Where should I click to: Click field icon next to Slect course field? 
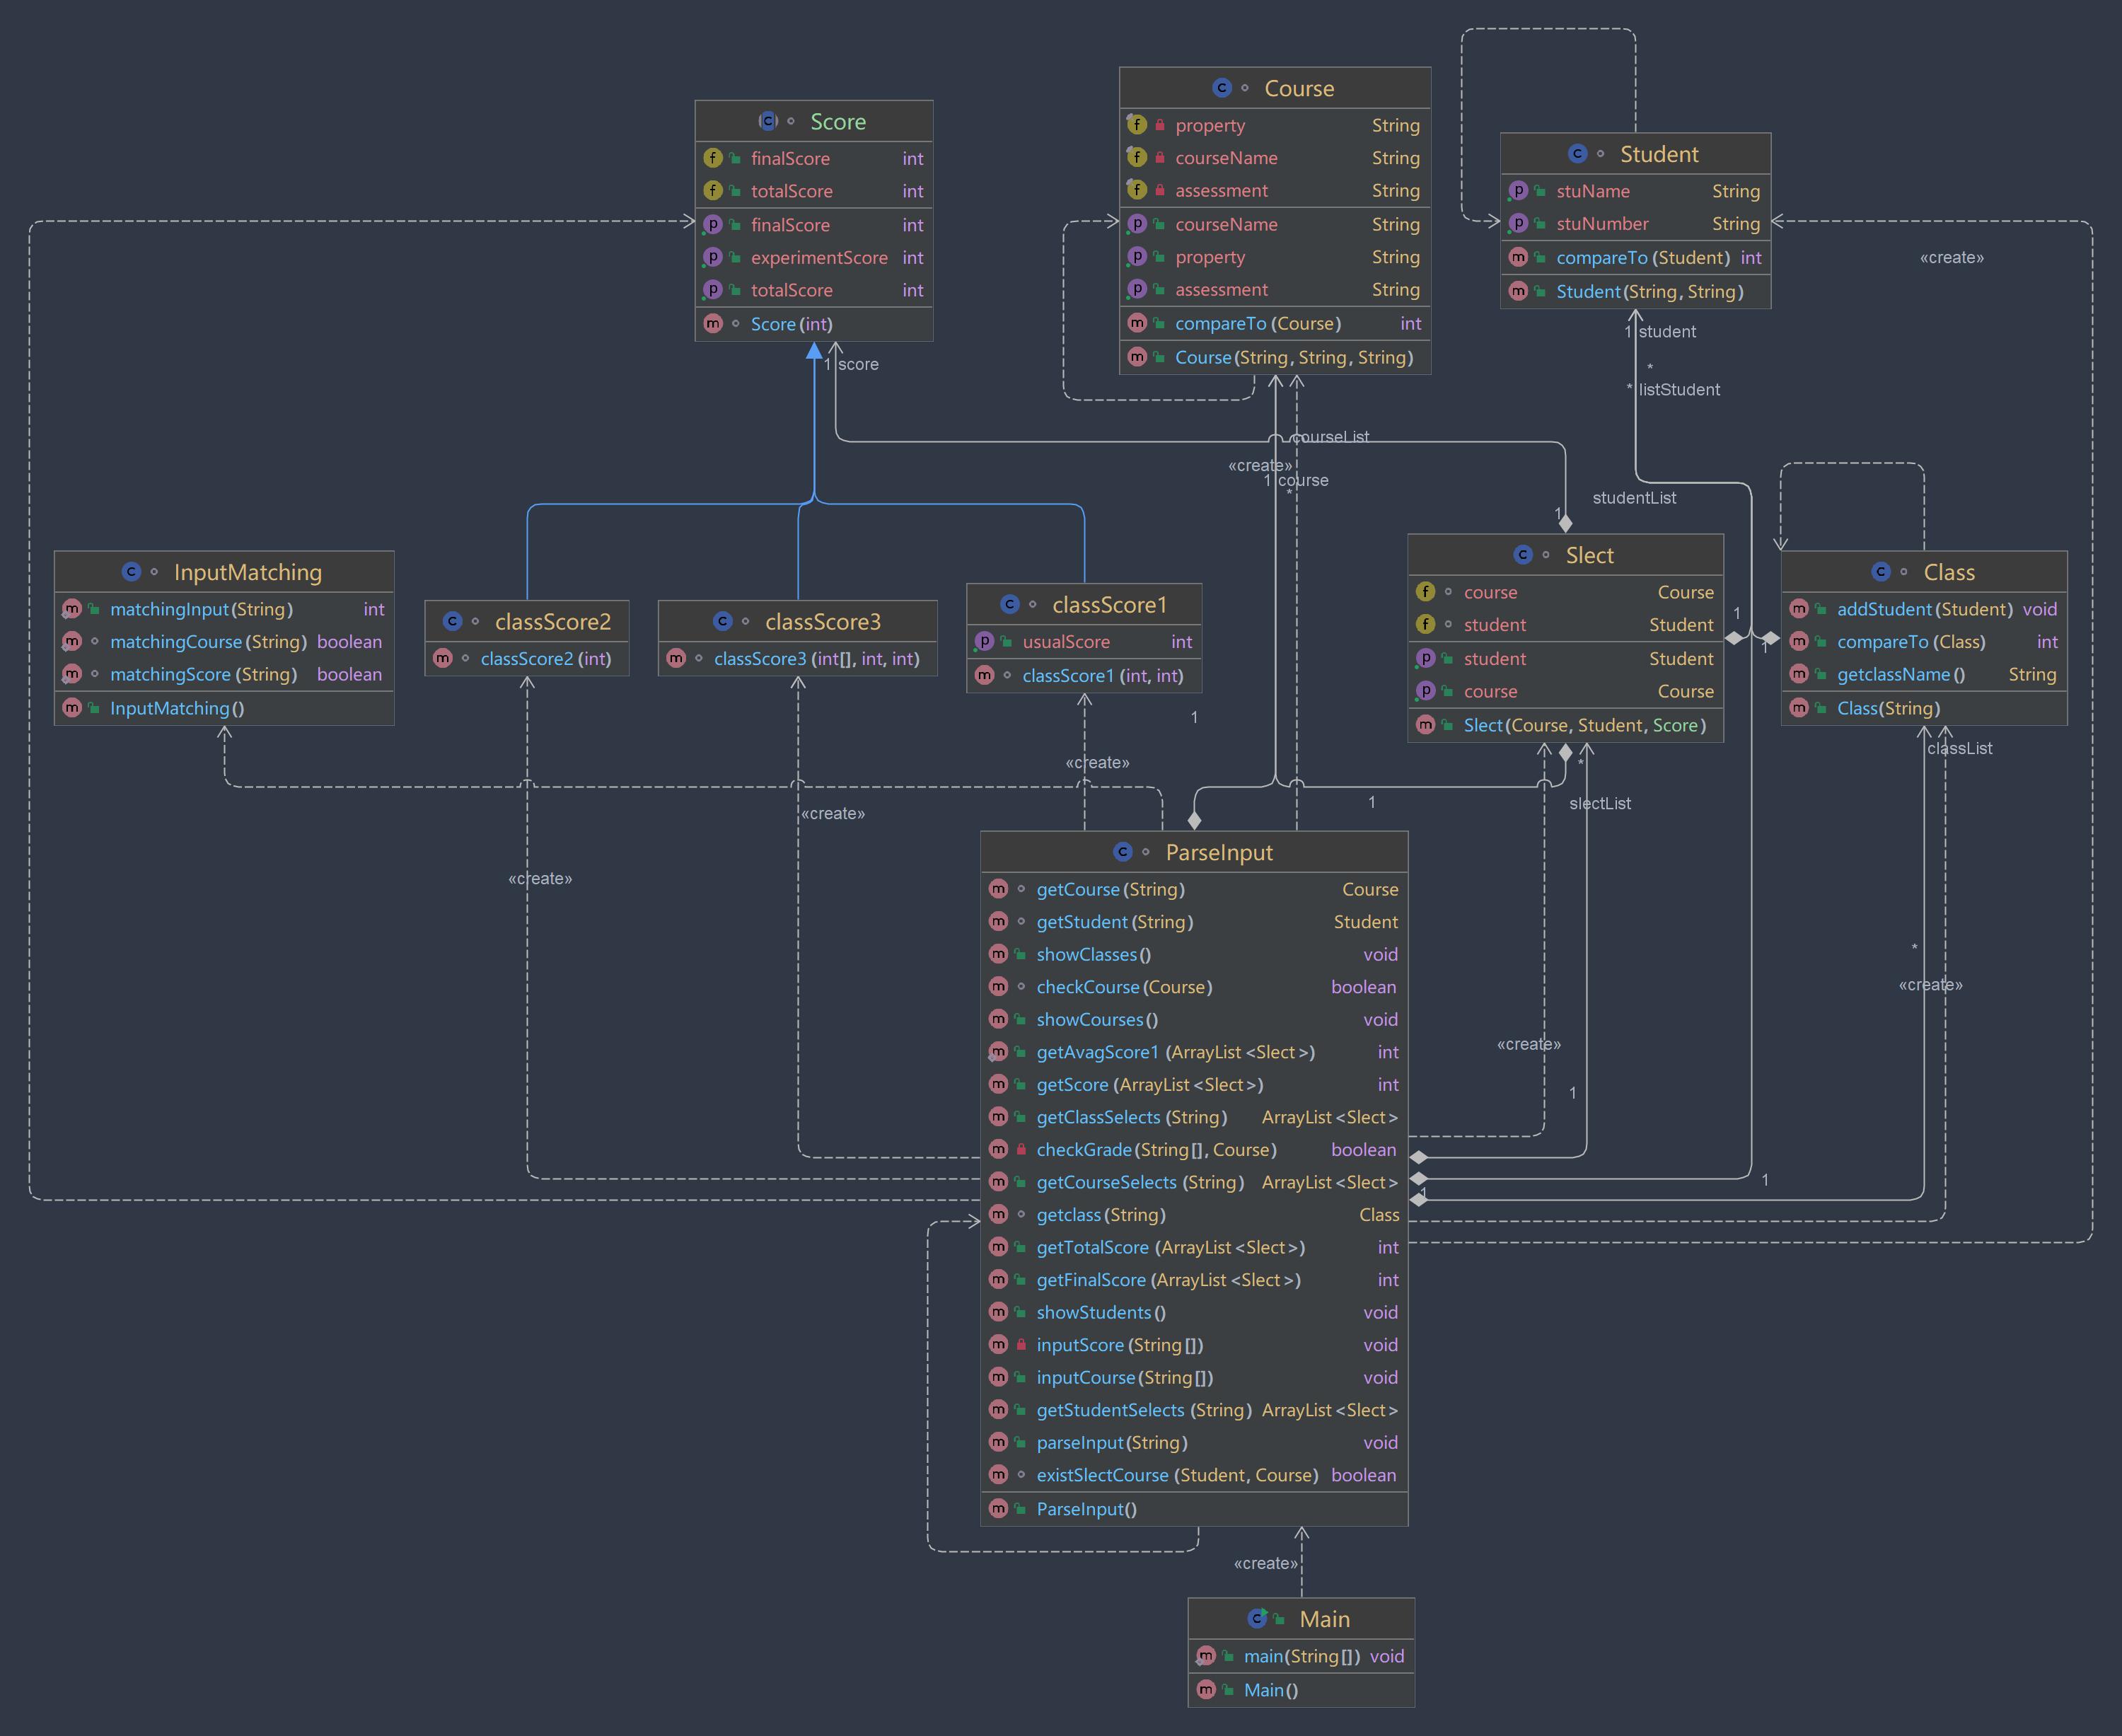tap(1425, 592)
